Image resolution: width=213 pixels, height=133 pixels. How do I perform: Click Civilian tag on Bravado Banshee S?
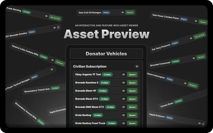(105, 83)
